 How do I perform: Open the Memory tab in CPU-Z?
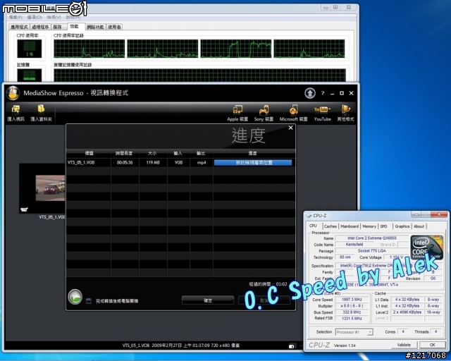coord(369,226)
